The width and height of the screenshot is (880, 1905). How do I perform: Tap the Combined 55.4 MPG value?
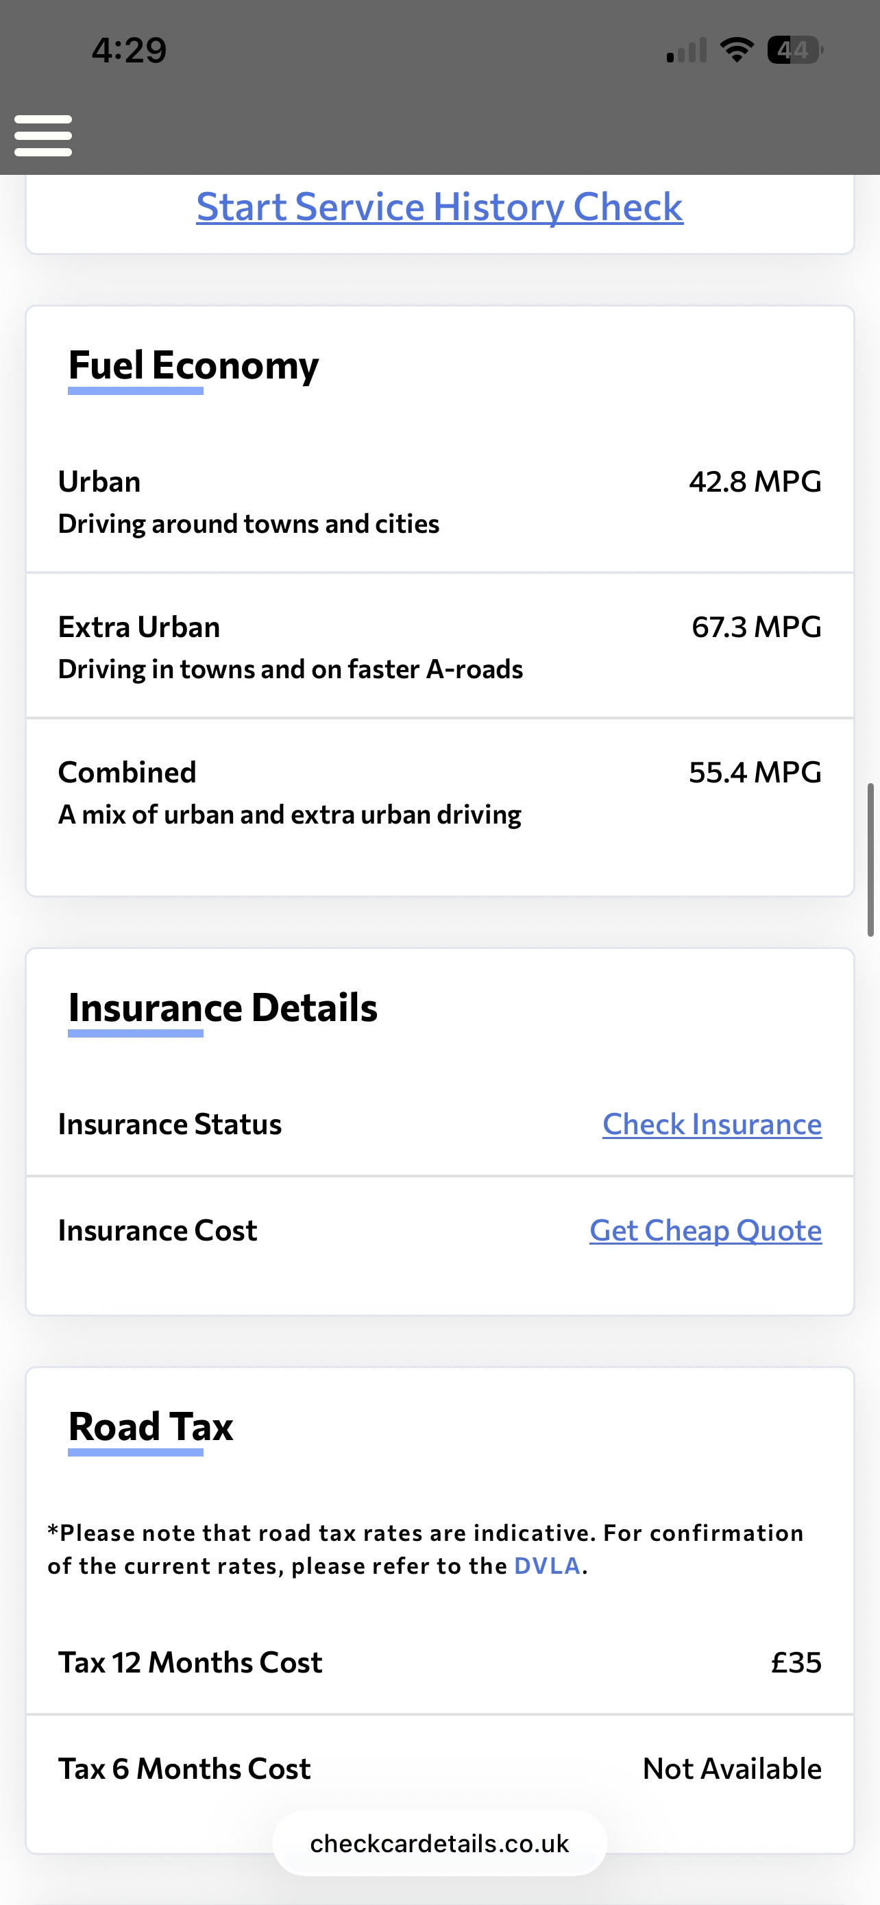(x=755, y=773)
